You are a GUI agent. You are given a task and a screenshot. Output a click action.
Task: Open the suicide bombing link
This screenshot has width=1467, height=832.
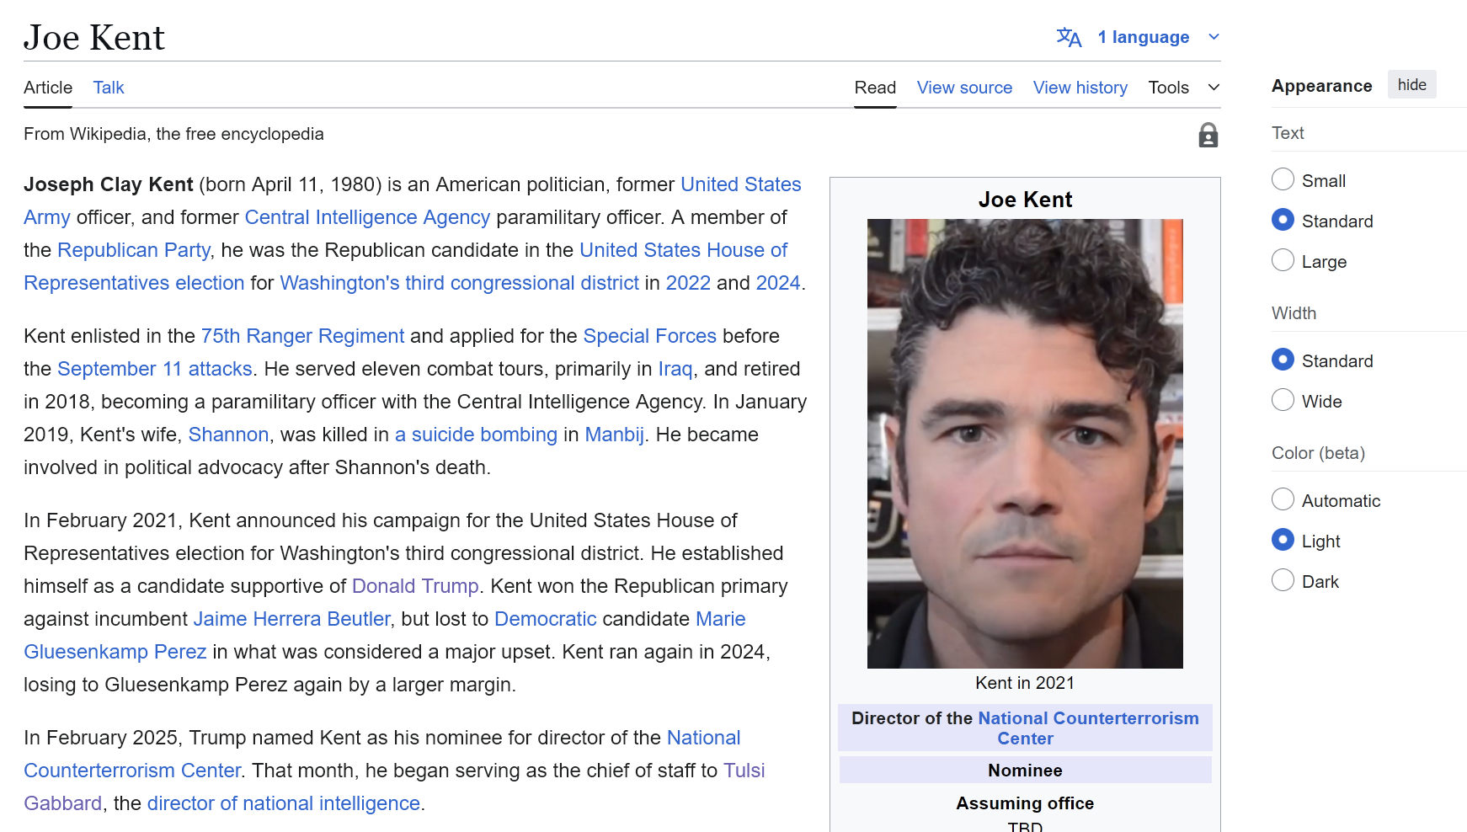point(476,435)
